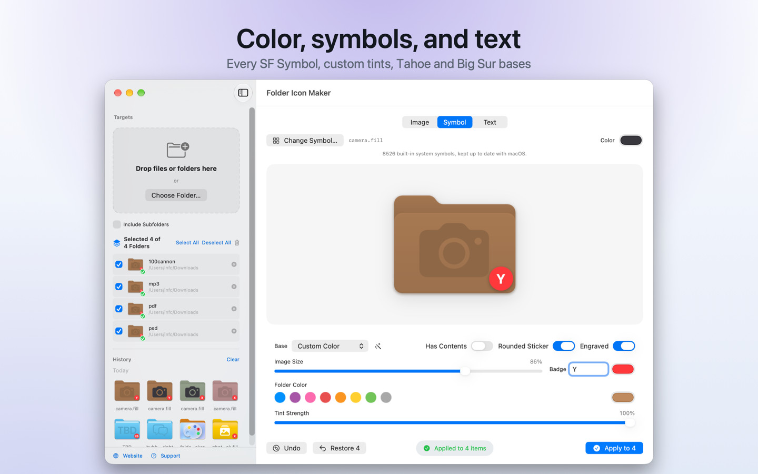The height and width of the screenshot is (474, 758).
Task: Click the Select All link
Action: click(187, 243)
